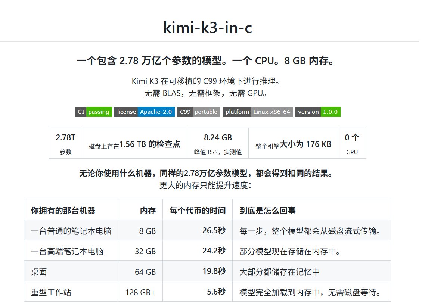Viewport: 422px width, 308px height.
Task: Select the 176 KB engine size stat
Action: coord(294,143)
